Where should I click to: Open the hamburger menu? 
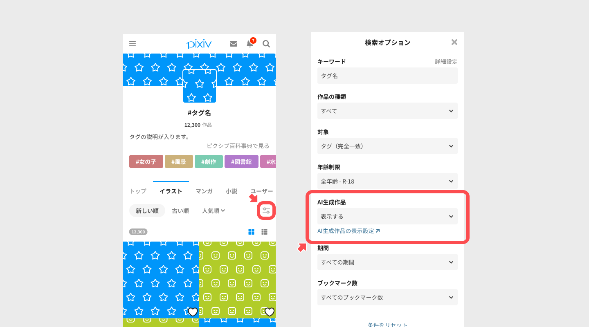pyautogui.click(x=133, y=44)
